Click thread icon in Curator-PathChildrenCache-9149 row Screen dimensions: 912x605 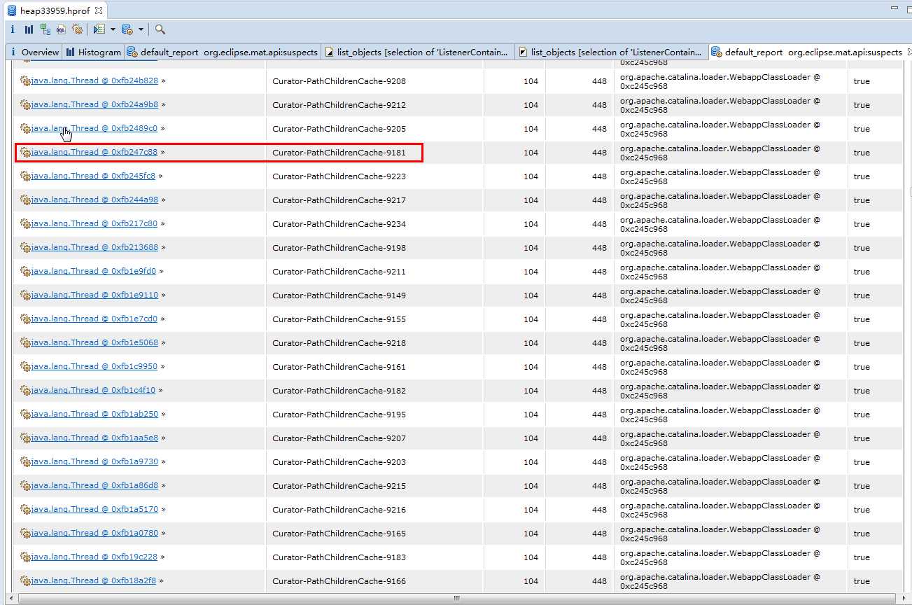25,295
